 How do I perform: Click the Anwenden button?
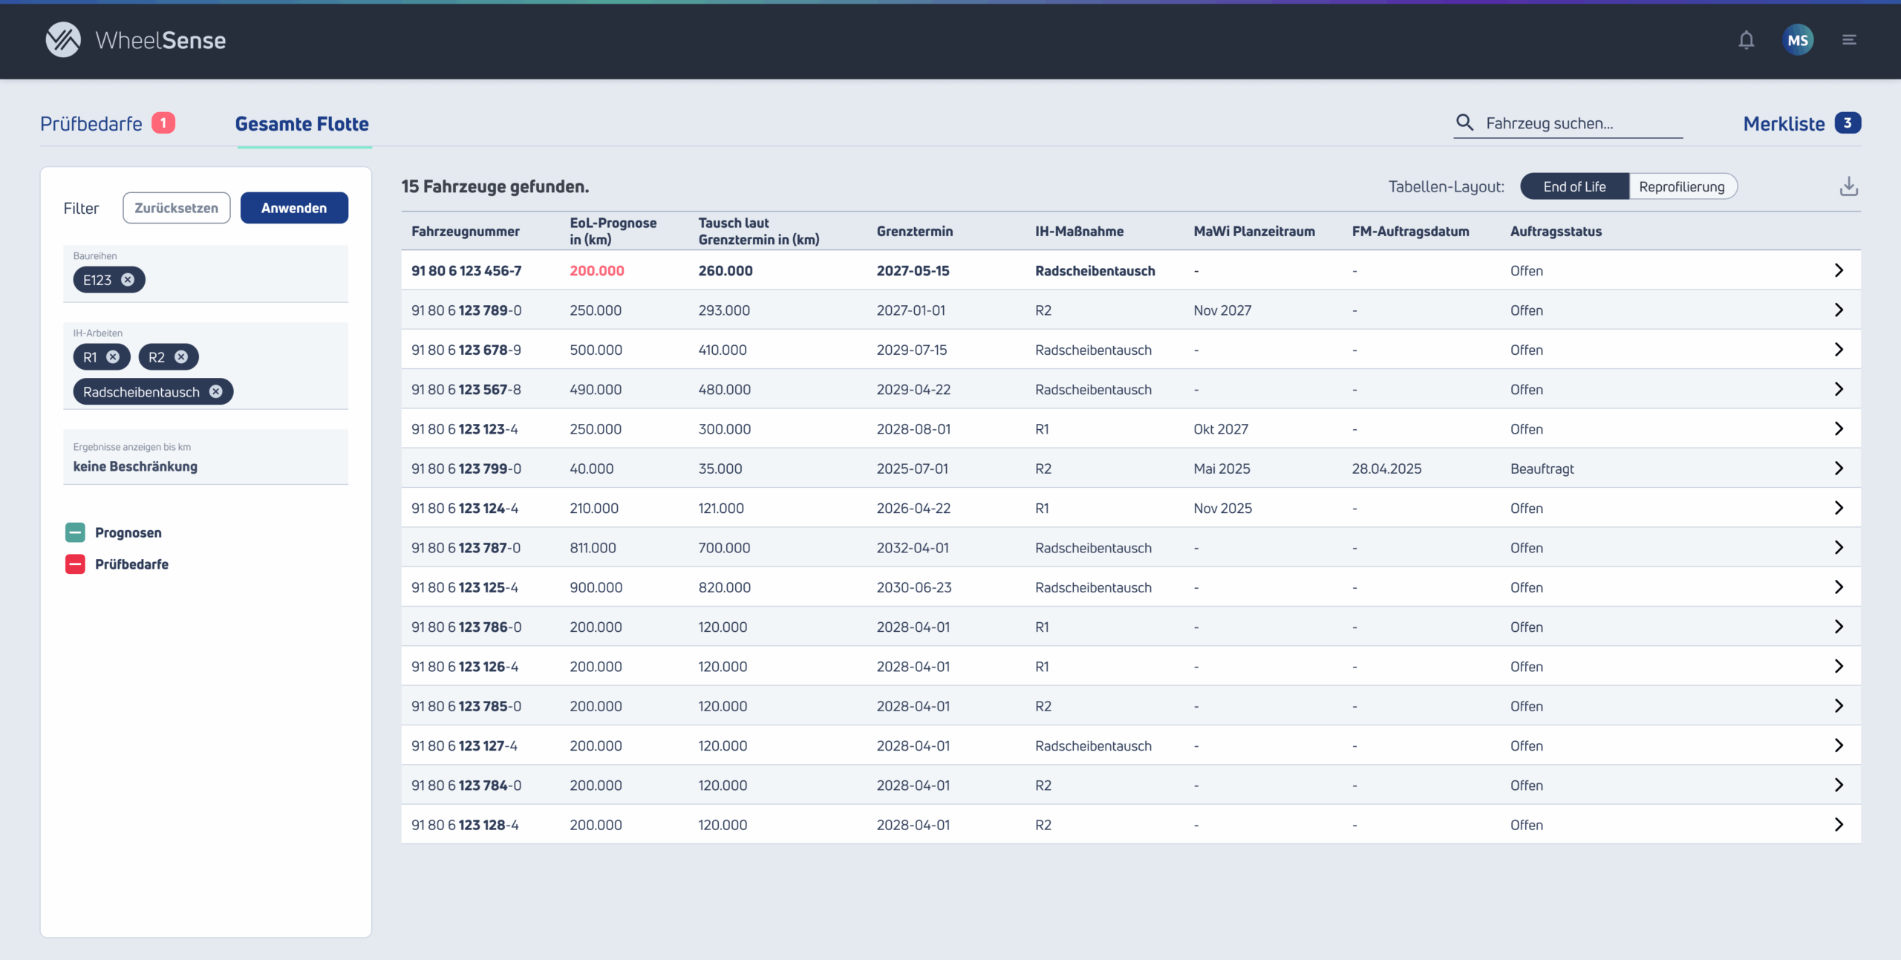tap(294, 208)
